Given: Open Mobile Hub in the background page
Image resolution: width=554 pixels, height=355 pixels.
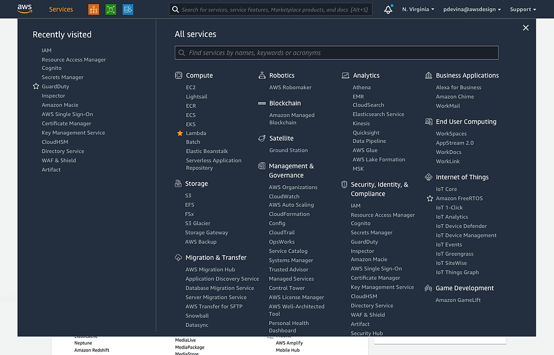Looking at the screenshot, I should tap(288, 350).
